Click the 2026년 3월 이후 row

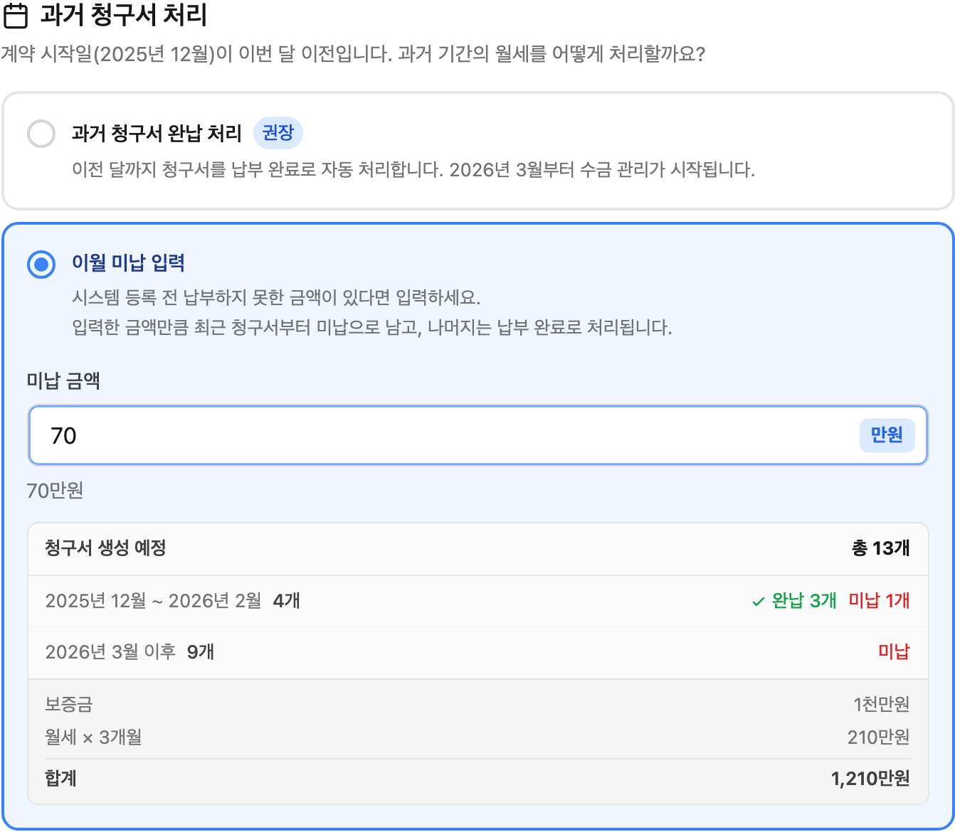(478, 652)
